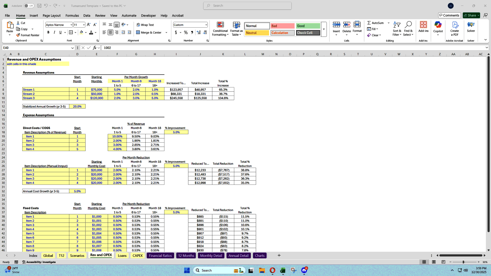Screen dimensions: 491x276
Task: Add a new worksheet with the plus button
Action: [279, 255]
